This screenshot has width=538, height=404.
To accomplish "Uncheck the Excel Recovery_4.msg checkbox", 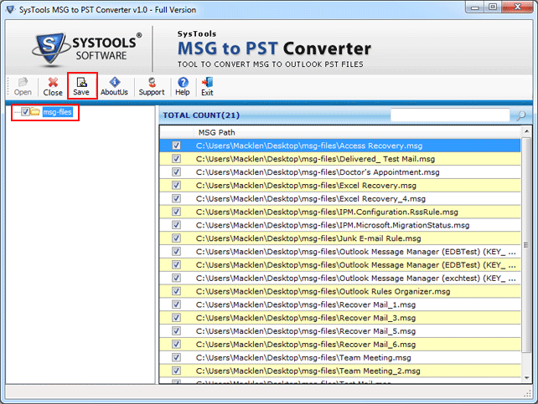I will tap(176, 198).
